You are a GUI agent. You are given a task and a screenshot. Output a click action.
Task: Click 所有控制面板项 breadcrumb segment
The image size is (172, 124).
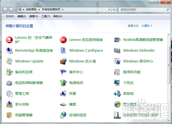tap(51, 10)
